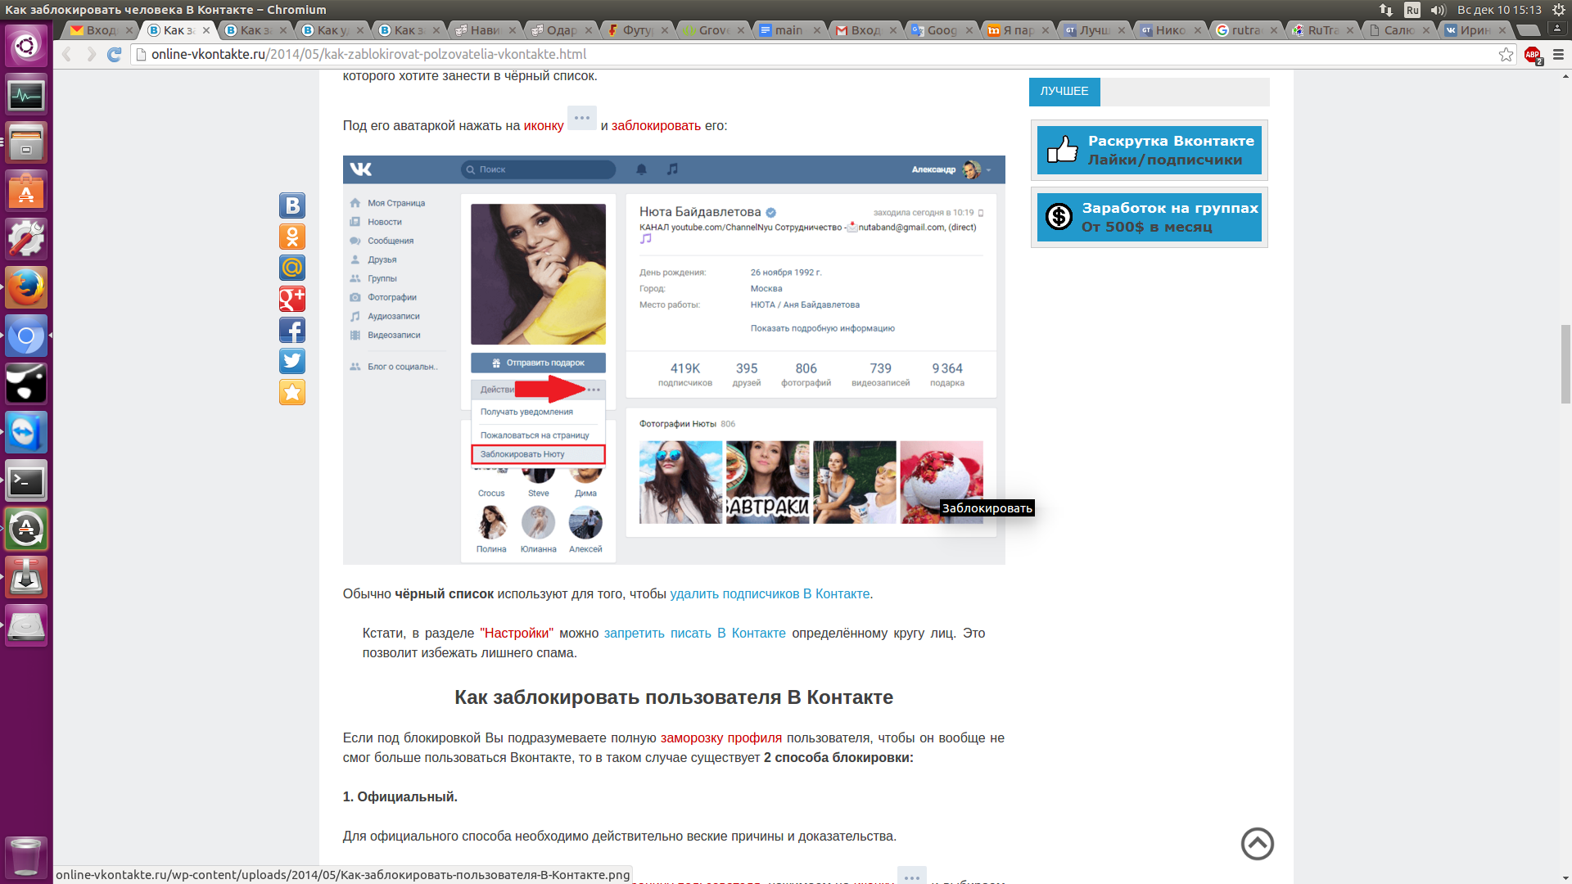1572x884 pixels.
Task: Click the Mail.ru @ share icon
Action: pyautogui.click(x=291, y=268)
